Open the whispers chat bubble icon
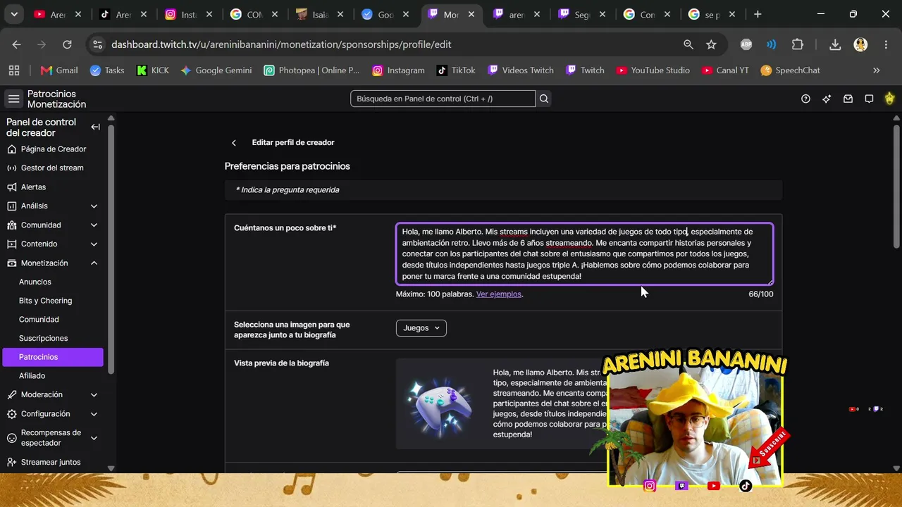 click(x=870, y=99)
